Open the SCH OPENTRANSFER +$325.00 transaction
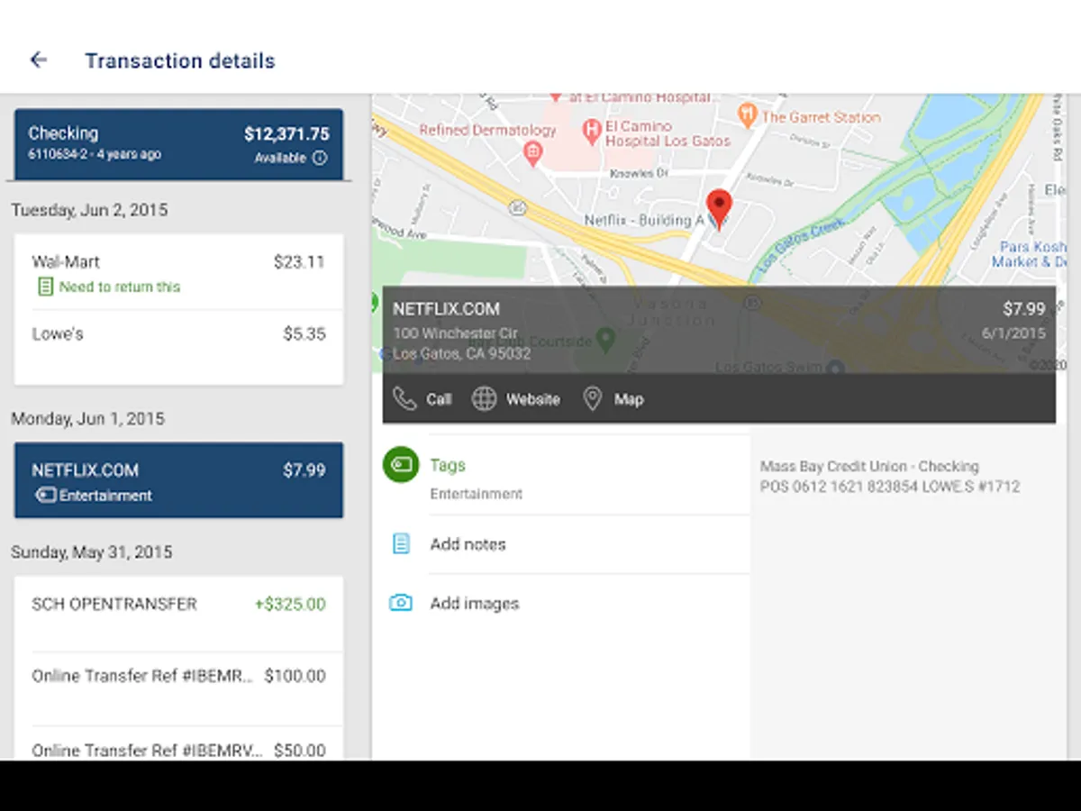The height and width of the screenshot is (811, 1081). point(178,614)
